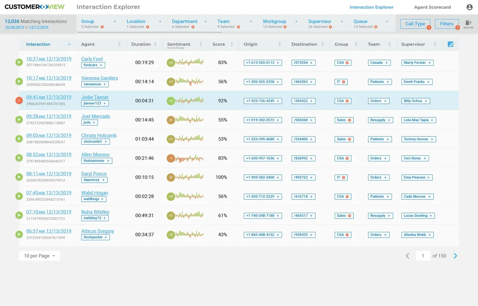Go to the previous page of results

[x=407, y=256]
